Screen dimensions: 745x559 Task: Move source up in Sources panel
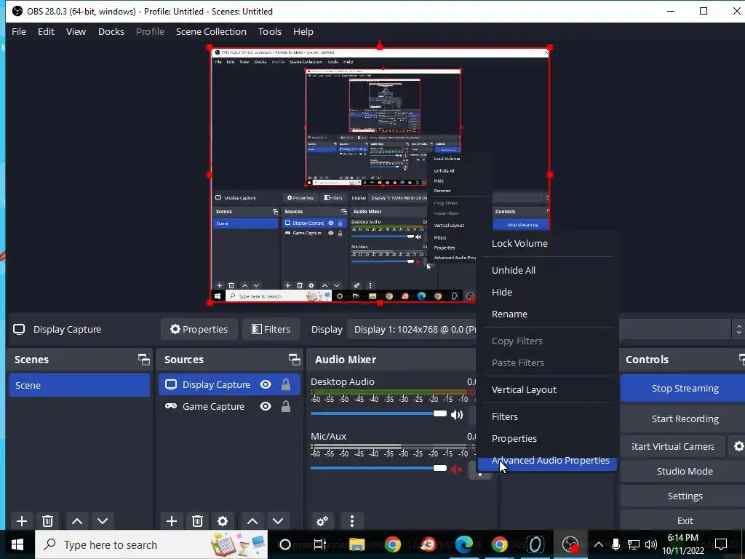tap(252, 521)
